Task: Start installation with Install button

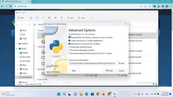Action: click(x=109, y=71)
